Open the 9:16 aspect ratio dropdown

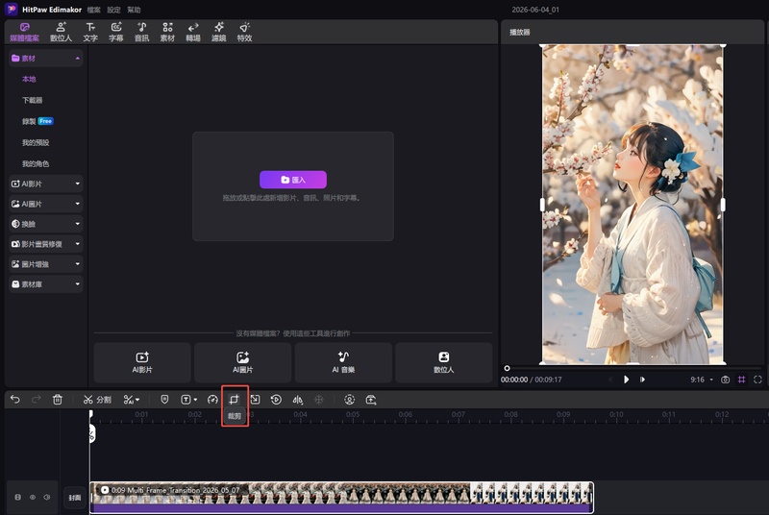702,380
